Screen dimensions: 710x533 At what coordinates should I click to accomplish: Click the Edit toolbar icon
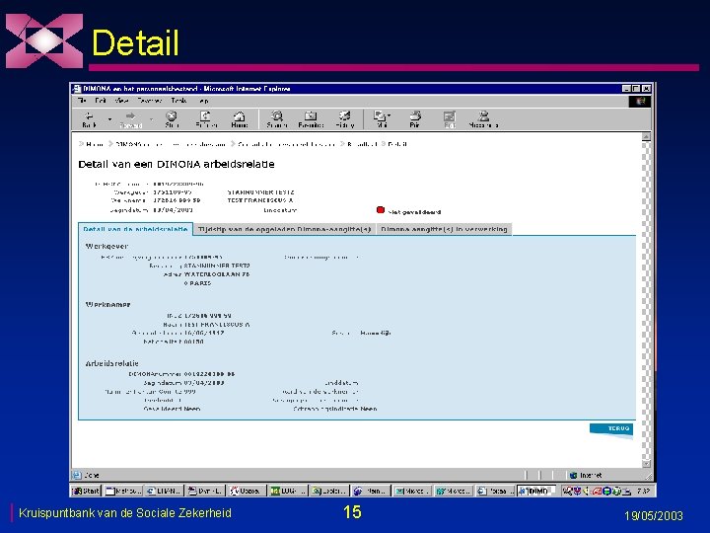450,119
